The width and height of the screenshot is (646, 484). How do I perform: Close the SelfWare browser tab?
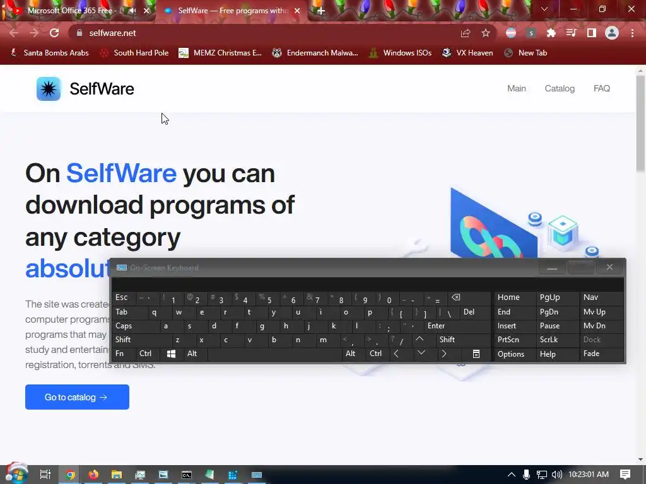pyautogui.click(x=297, y=11)
